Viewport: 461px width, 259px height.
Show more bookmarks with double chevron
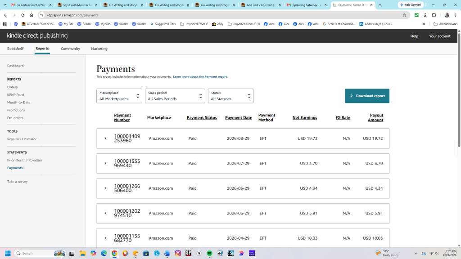point(424,24)
